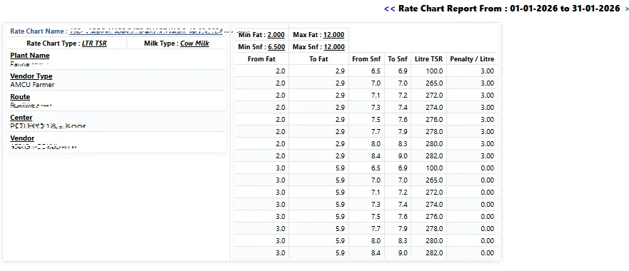Screen dimensions: 629x271
Task: Click Litre TSR 272.0 in the From Fat 3.0 group
Action: 435,192
